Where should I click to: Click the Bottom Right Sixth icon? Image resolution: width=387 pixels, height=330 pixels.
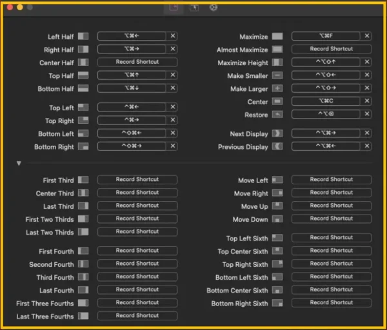277,303
